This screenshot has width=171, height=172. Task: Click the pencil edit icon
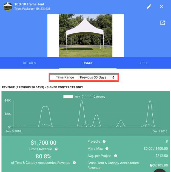pyautogui.click(x=149, y=7)
